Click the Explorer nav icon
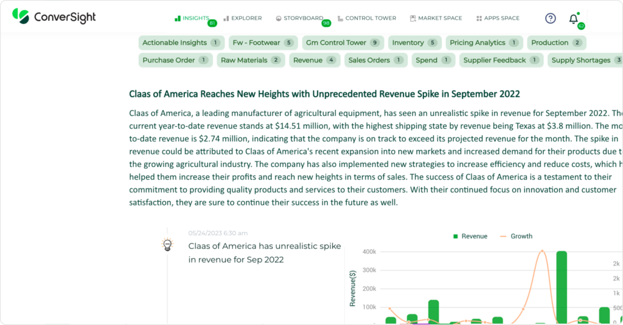Screen dimensions: 623x325 pos(226,18)
